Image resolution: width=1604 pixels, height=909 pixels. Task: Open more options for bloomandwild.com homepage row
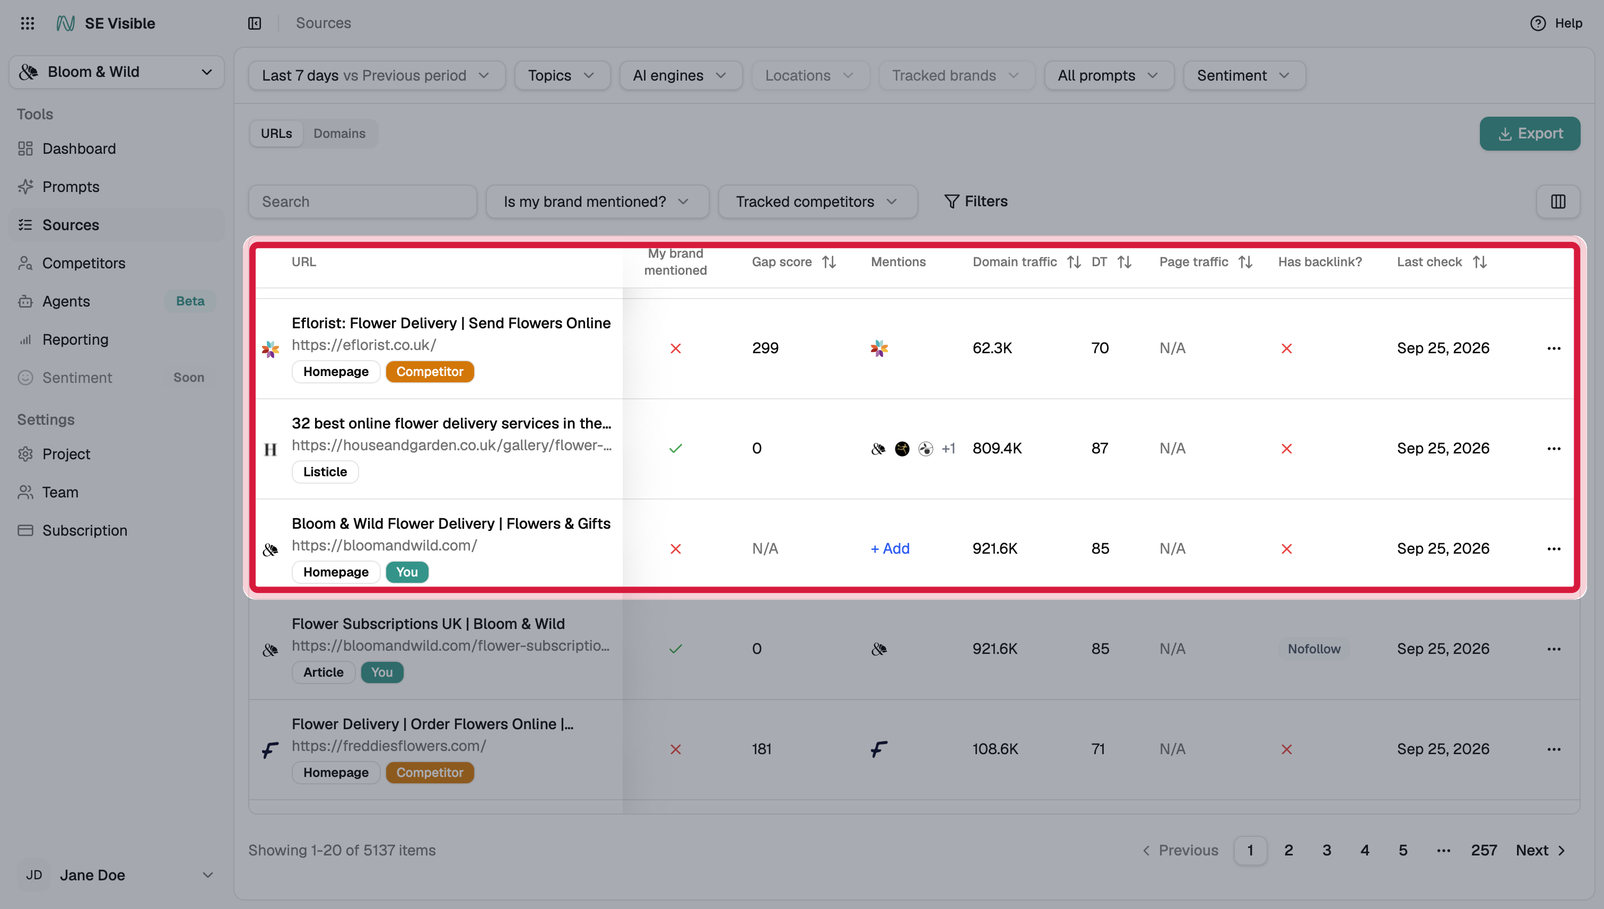[1554, 548]
